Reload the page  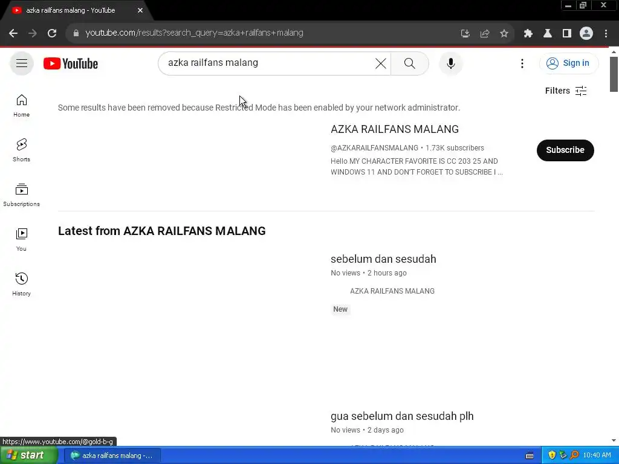point(52,33)
